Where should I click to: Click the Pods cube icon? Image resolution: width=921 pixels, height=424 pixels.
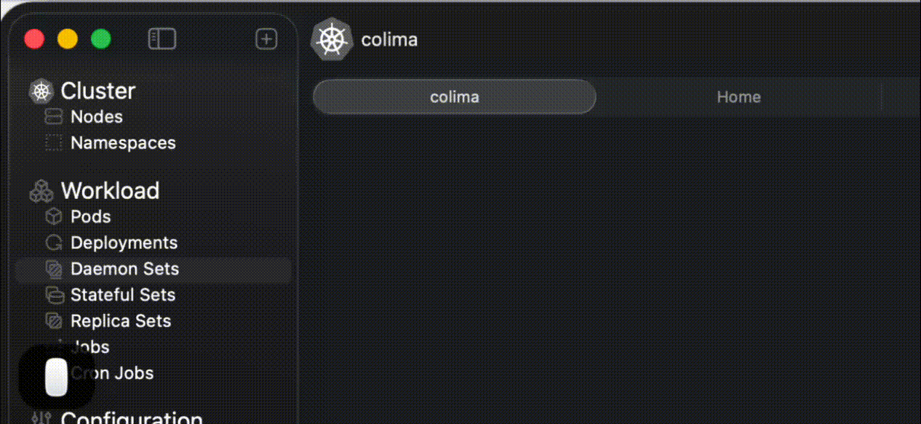pos(54,217)
